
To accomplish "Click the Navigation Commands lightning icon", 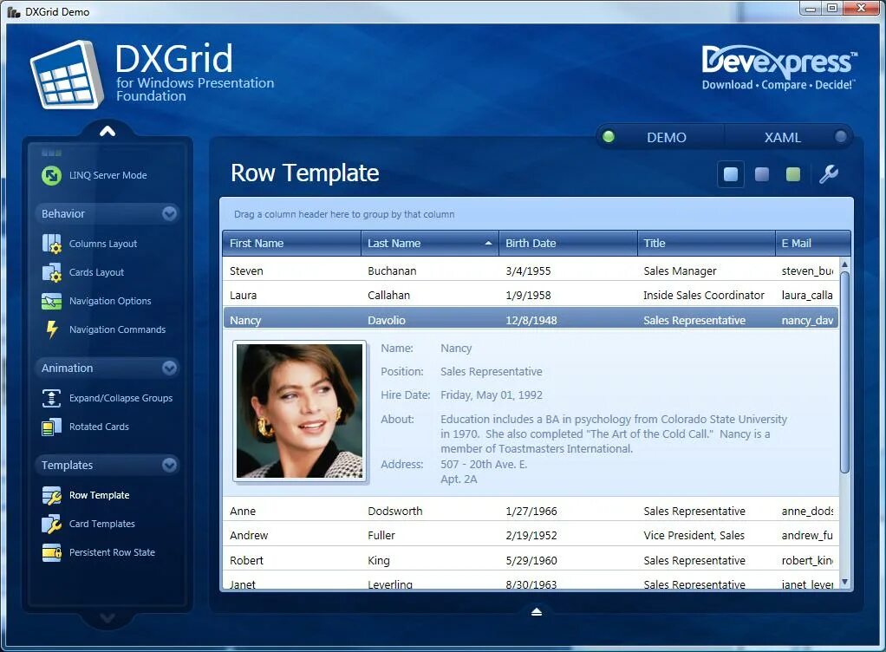I will click(52, 329).
